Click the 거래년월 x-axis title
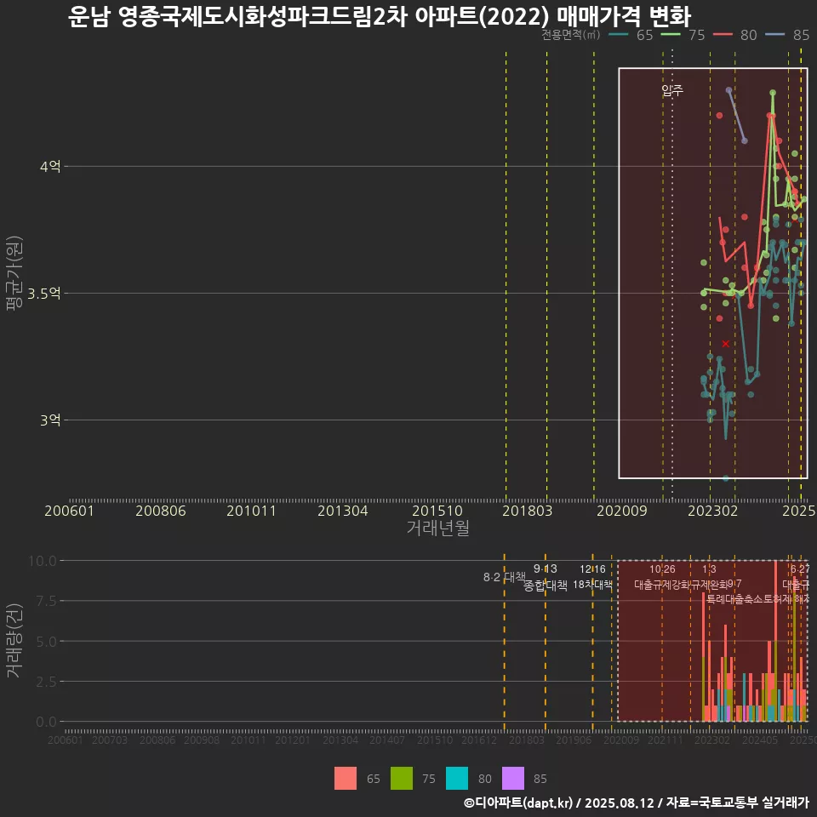Image resolution: width=817 pixels, height=817 pixels. [x=437, y=528]
